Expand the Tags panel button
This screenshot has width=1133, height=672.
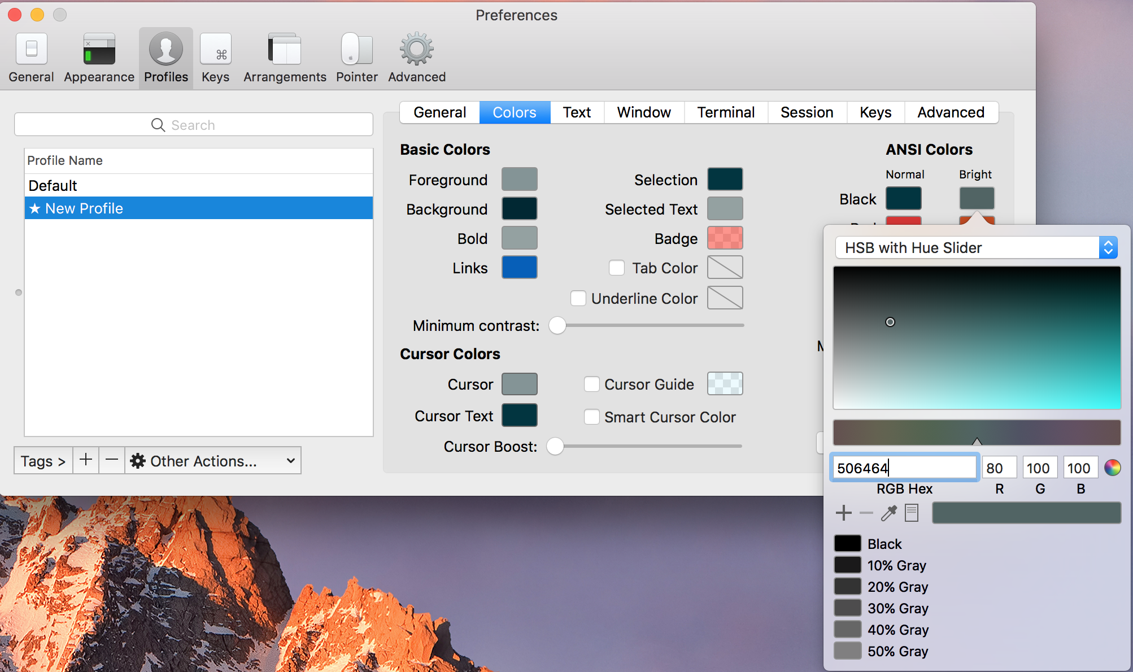click(x=43, y=461)
